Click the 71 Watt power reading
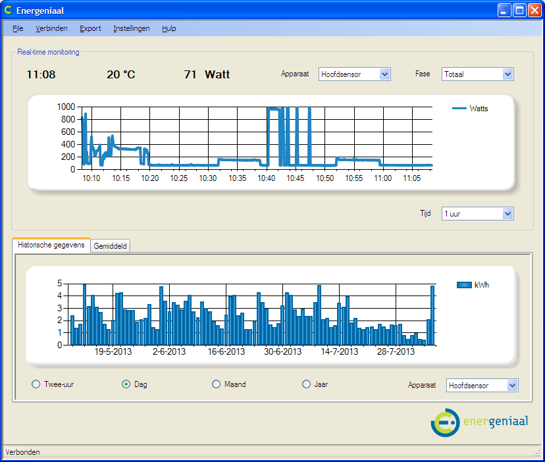545x462 pixels. click(207, 74)
